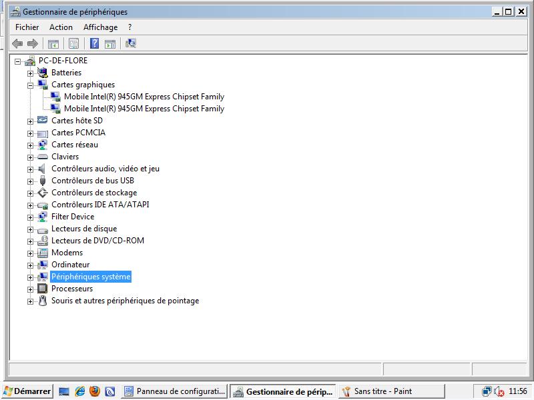The height and width of the screenshot is (400, 534).
Task: Click the DVD/CD-ROM drives icon
Action: pos(43,241)
